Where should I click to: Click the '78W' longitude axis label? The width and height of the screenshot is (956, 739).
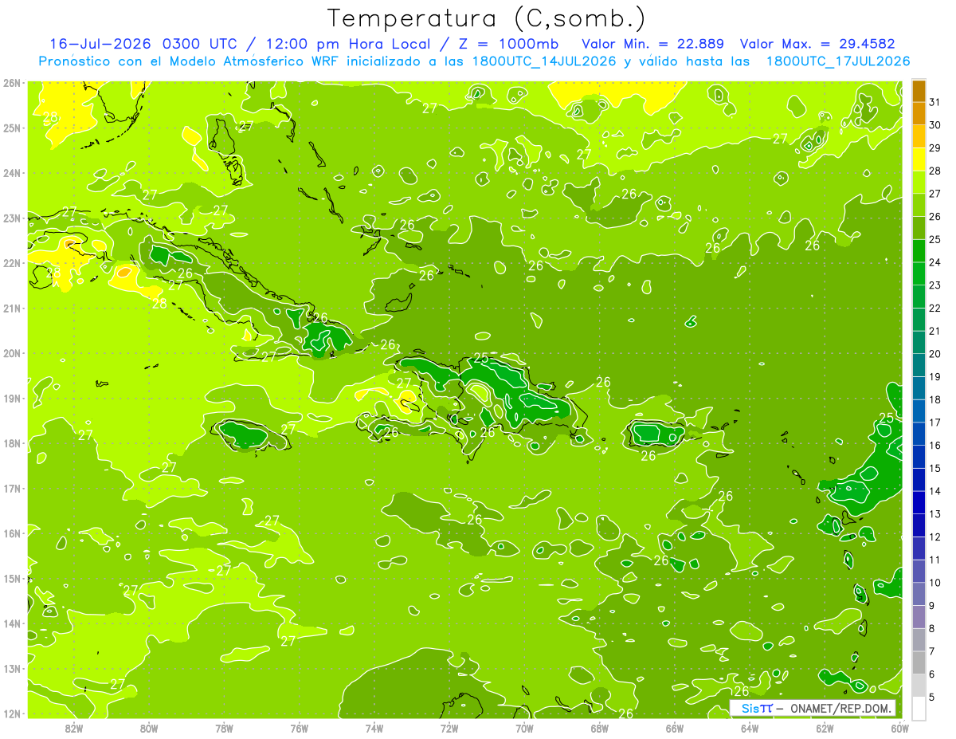(x=224, y=729)
